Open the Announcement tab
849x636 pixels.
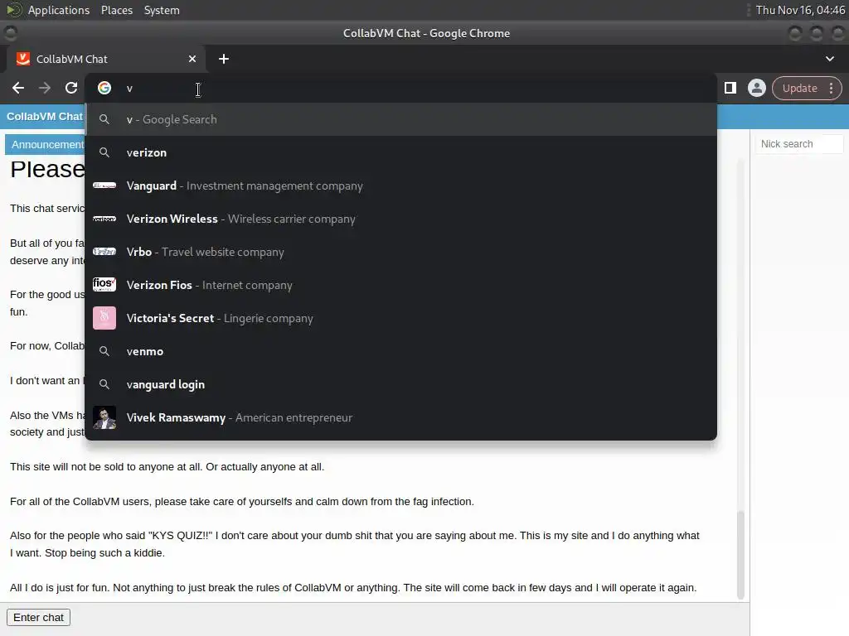[46, 144]
